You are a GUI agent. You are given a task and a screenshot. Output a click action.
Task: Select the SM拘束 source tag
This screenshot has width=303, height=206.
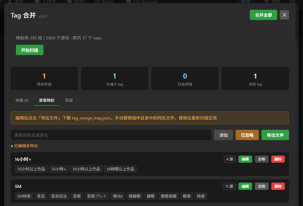(x=24, y=196)
